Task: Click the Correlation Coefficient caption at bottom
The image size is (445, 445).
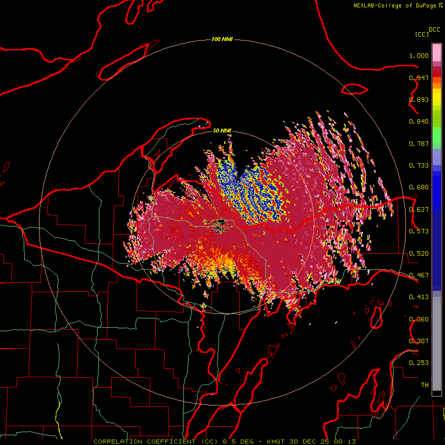Action: (x=224, y=442)
